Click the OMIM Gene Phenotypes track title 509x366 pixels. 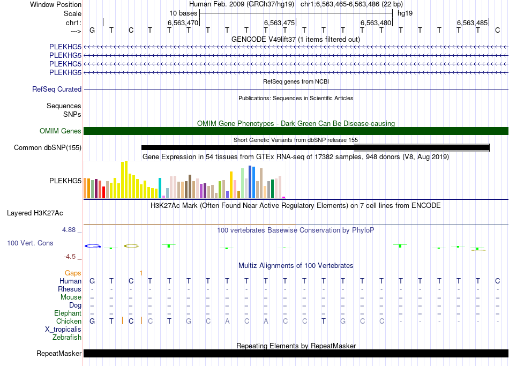tap(296, 123)
